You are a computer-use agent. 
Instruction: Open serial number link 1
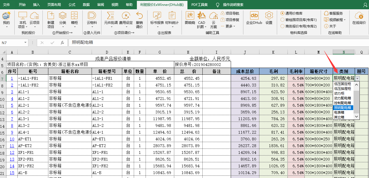[12, 78]
